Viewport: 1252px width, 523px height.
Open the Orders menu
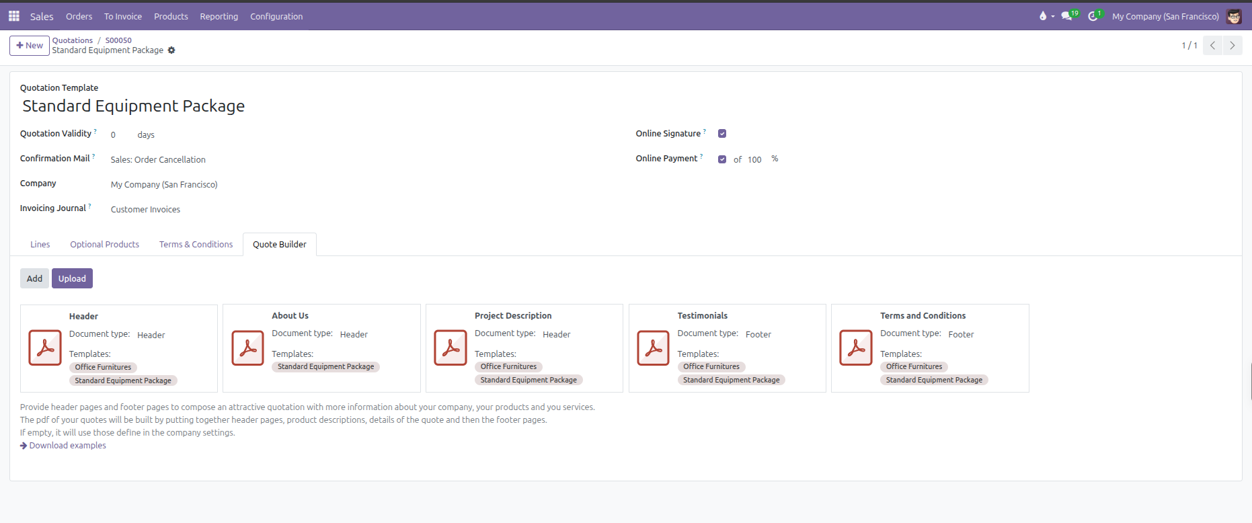tap(79, 16)
